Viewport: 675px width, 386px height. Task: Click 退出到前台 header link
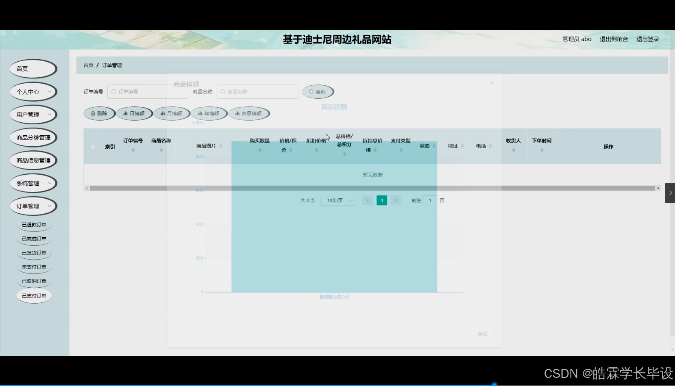[x=614, y=39]
